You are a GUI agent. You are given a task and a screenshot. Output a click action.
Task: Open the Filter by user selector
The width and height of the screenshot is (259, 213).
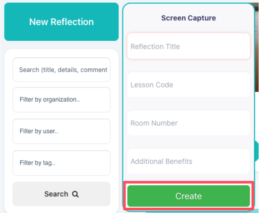click(x=62, y=131)
